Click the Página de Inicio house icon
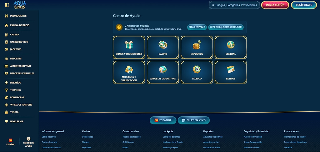 click(7, 25)
